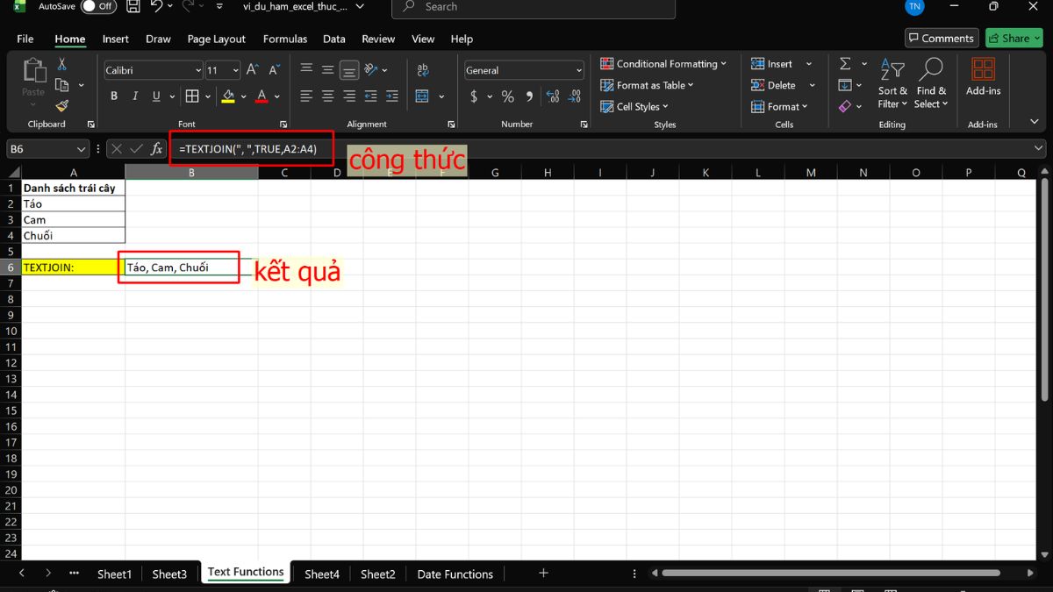Image resolution: width=1053 pixels, height=592 pixels.
Task: Toggle Italic formatting
Action: [x=135, y=96]
